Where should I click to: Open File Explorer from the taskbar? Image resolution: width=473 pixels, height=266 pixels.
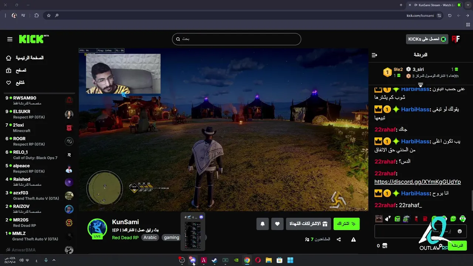[x=269, y=260]
